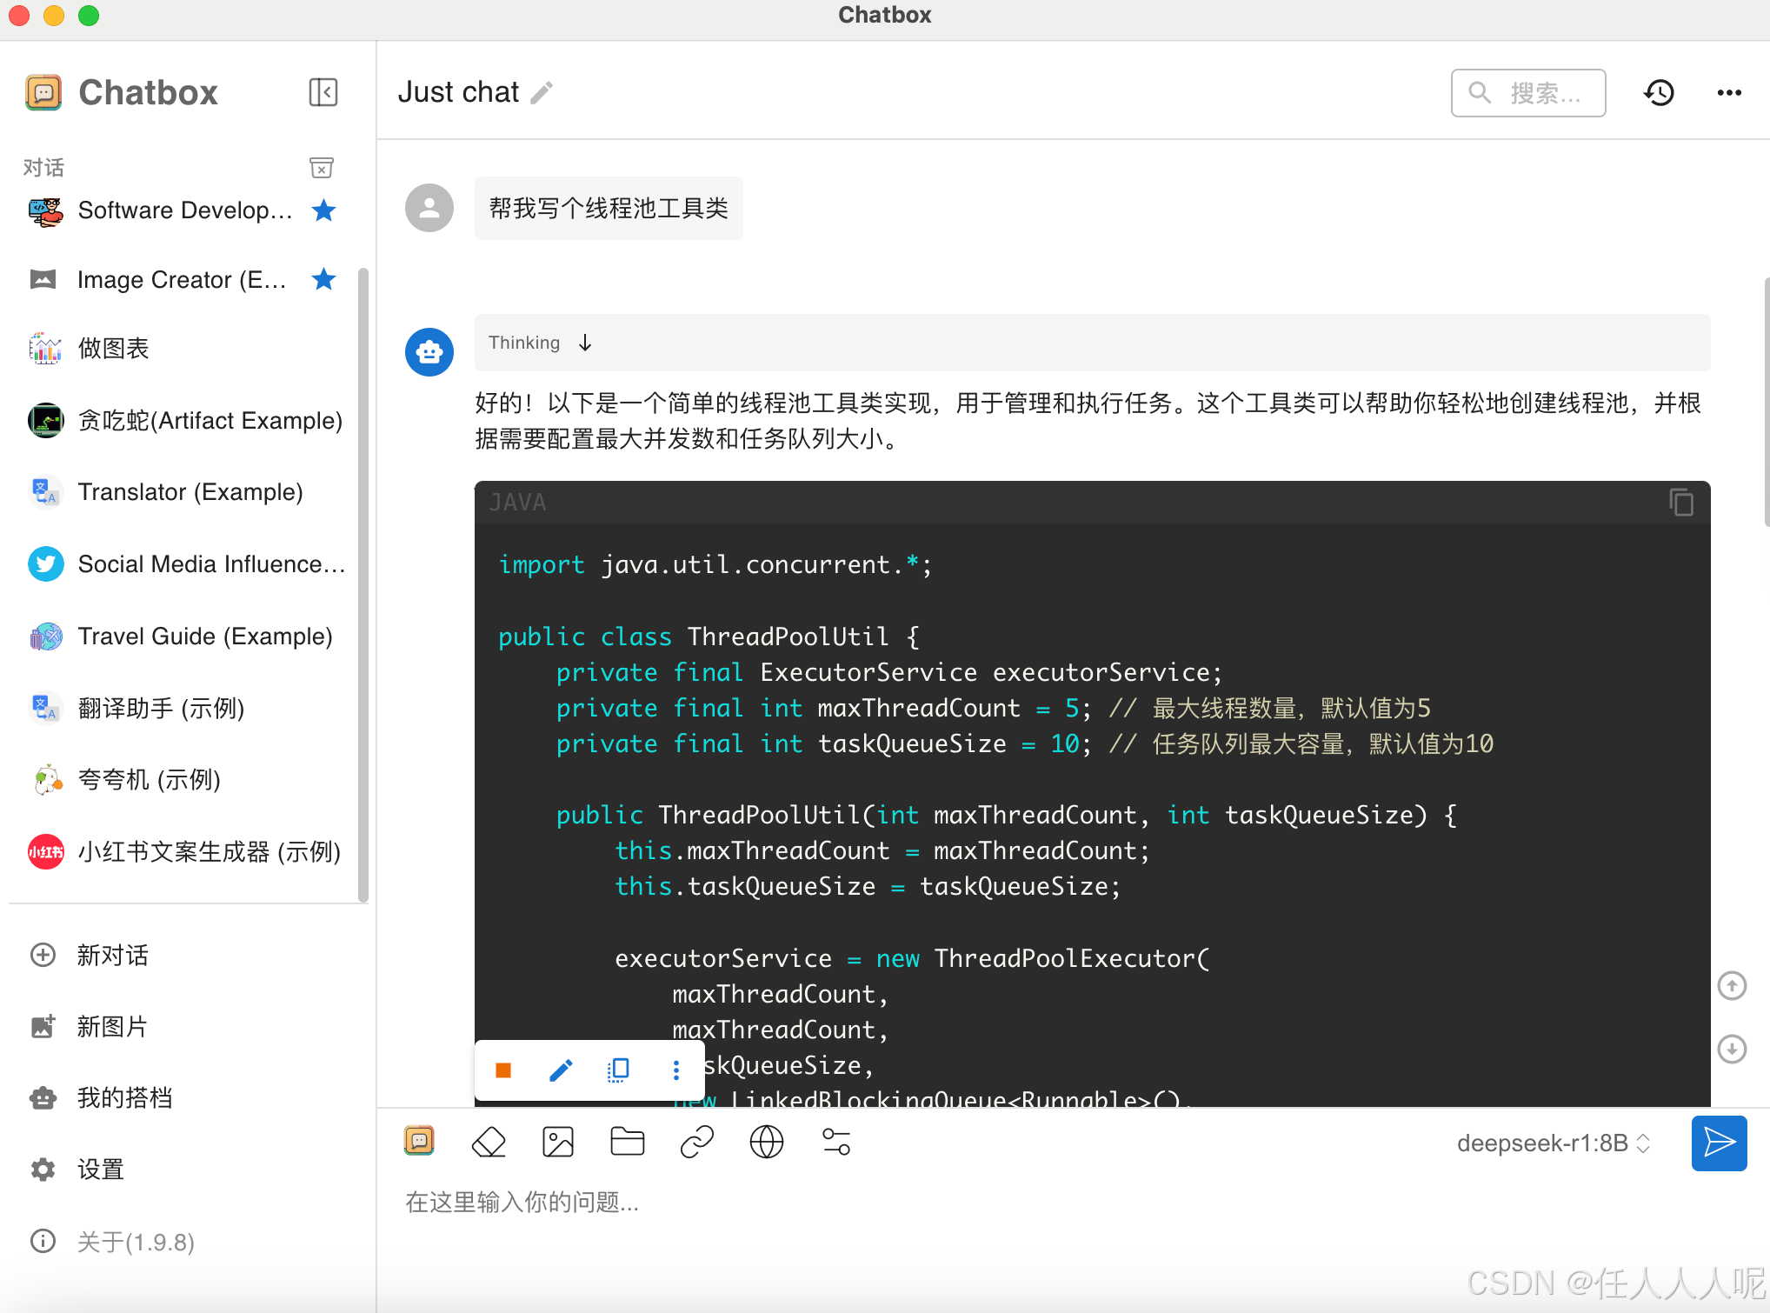Attach a file using the folder icon
The height and width of the screenshot is (1313, 1770).
627,1142
